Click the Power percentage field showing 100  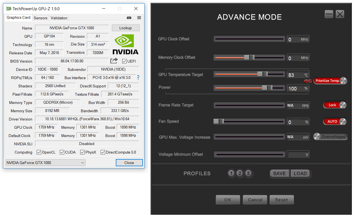[x=298, y=88]
